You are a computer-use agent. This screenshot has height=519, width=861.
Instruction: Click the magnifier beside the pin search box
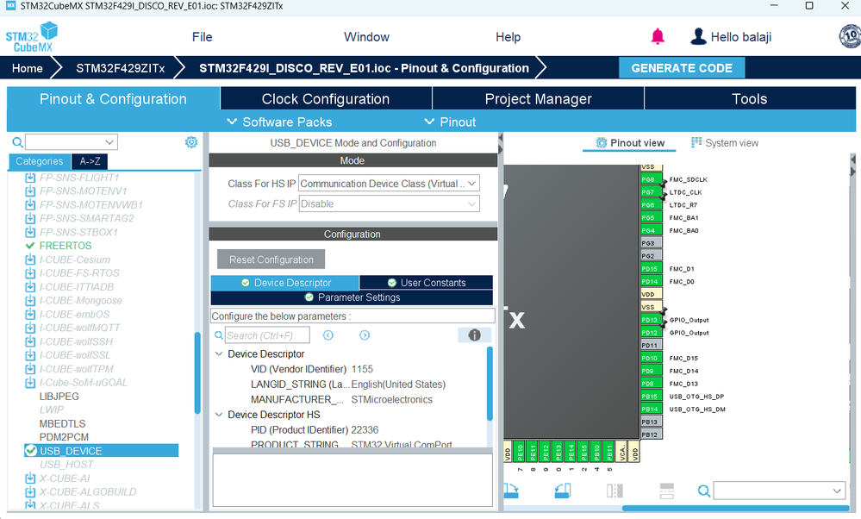pyautogui.click(x=703, y=491)
